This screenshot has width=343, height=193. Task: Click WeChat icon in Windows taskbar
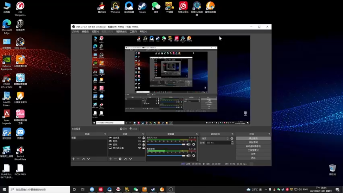click(x=135, y=190)
